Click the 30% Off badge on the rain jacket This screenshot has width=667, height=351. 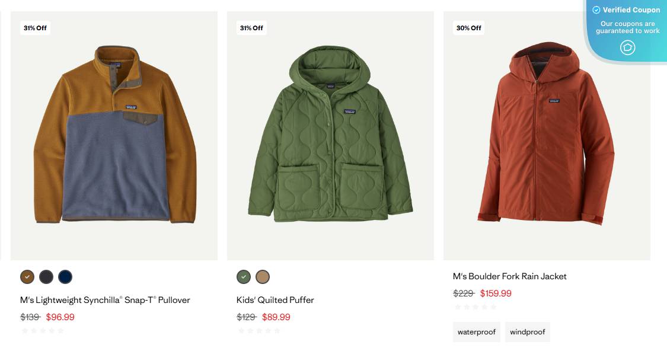(468, 28)
